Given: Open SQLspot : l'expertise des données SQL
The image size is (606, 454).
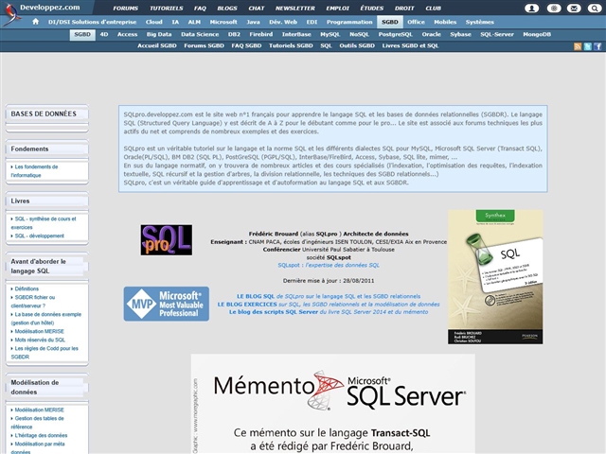Looking at the screenshot, I should (x=329, y=265).
